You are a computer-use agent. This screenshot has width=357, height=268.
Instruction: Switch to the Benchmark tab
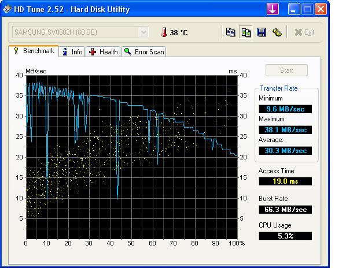(34, 51)
